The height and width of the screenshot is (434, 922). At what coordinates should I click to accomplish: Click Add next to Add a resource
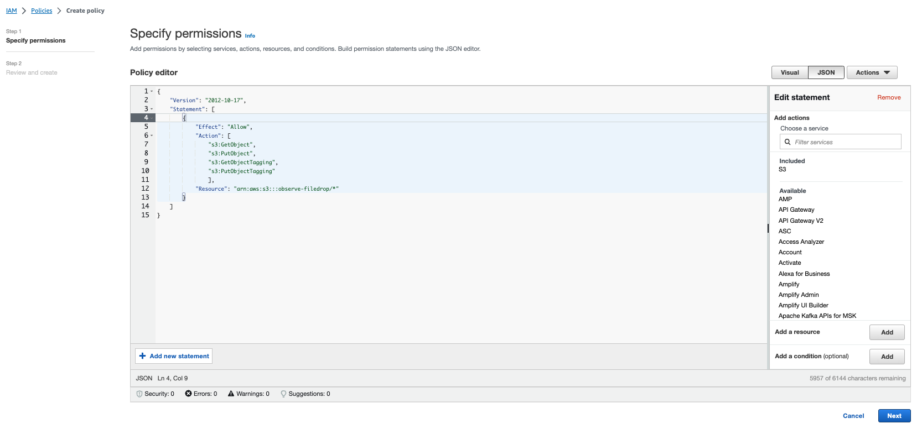[x=887, y=332]
